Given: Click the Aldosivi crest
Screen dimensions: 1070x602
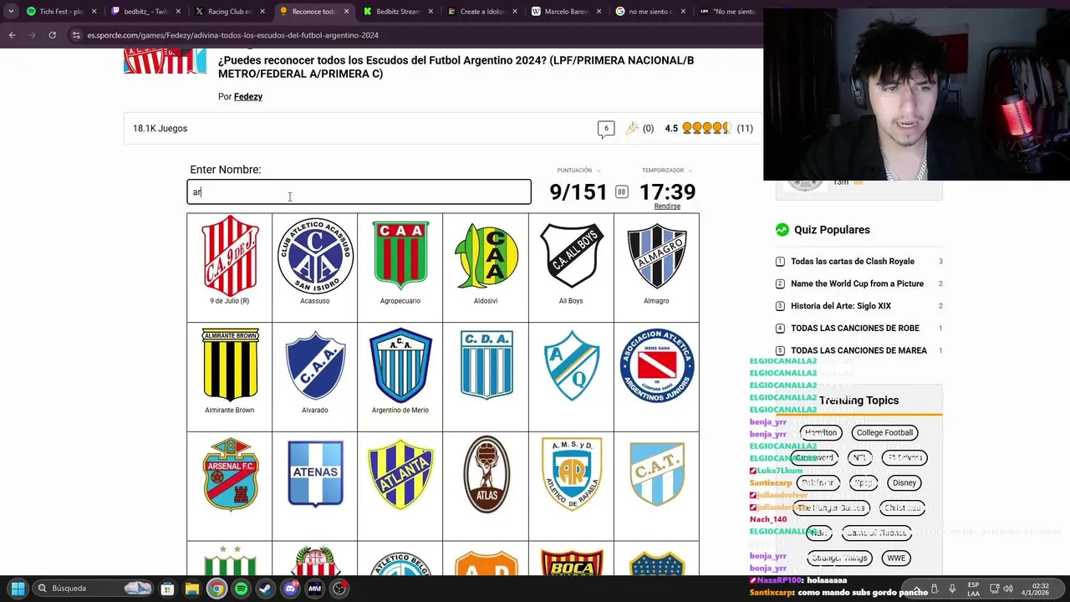Looking at the screenshot, I should pyautogui.click(x=486, y=255).
